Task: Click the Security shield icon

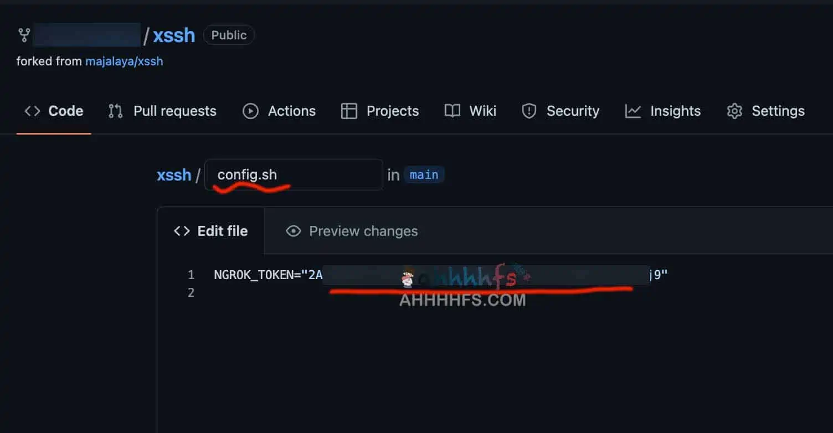Action: [x=529, y=111]
